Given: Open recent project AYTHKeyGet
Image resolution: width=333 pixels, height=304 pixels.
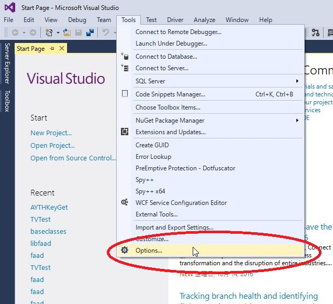Looking at the screenshot, I should click(x=49, y=207).
